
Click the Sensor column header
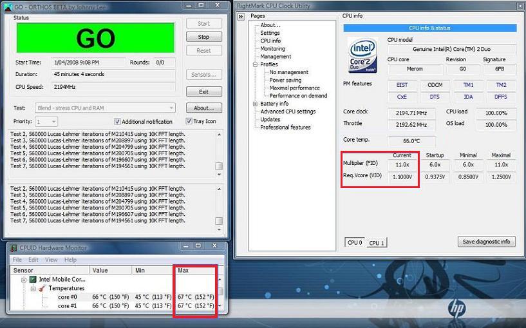[x=50, y=270]
